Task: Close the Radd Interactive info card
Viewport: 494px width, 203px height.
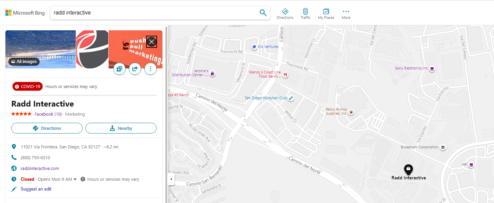Action: 152,42
